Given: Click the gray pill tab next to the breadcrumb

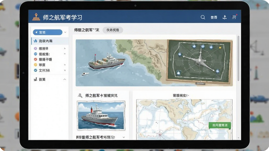Looking at the screenshot, I should (113, 30).
